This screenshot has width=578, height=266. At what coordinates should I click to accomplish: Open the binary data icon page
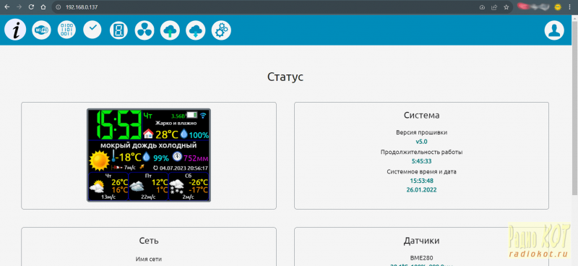(x=66, y=30)
